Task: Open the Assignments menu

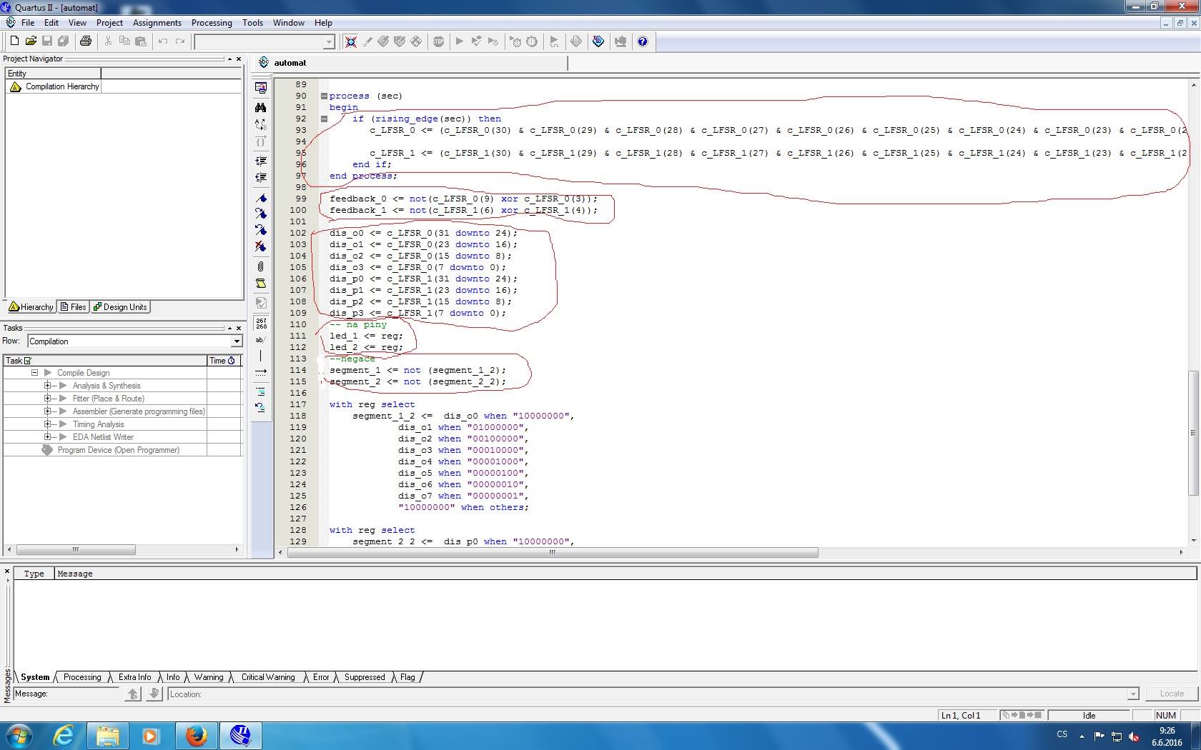Action: point(157,23)
